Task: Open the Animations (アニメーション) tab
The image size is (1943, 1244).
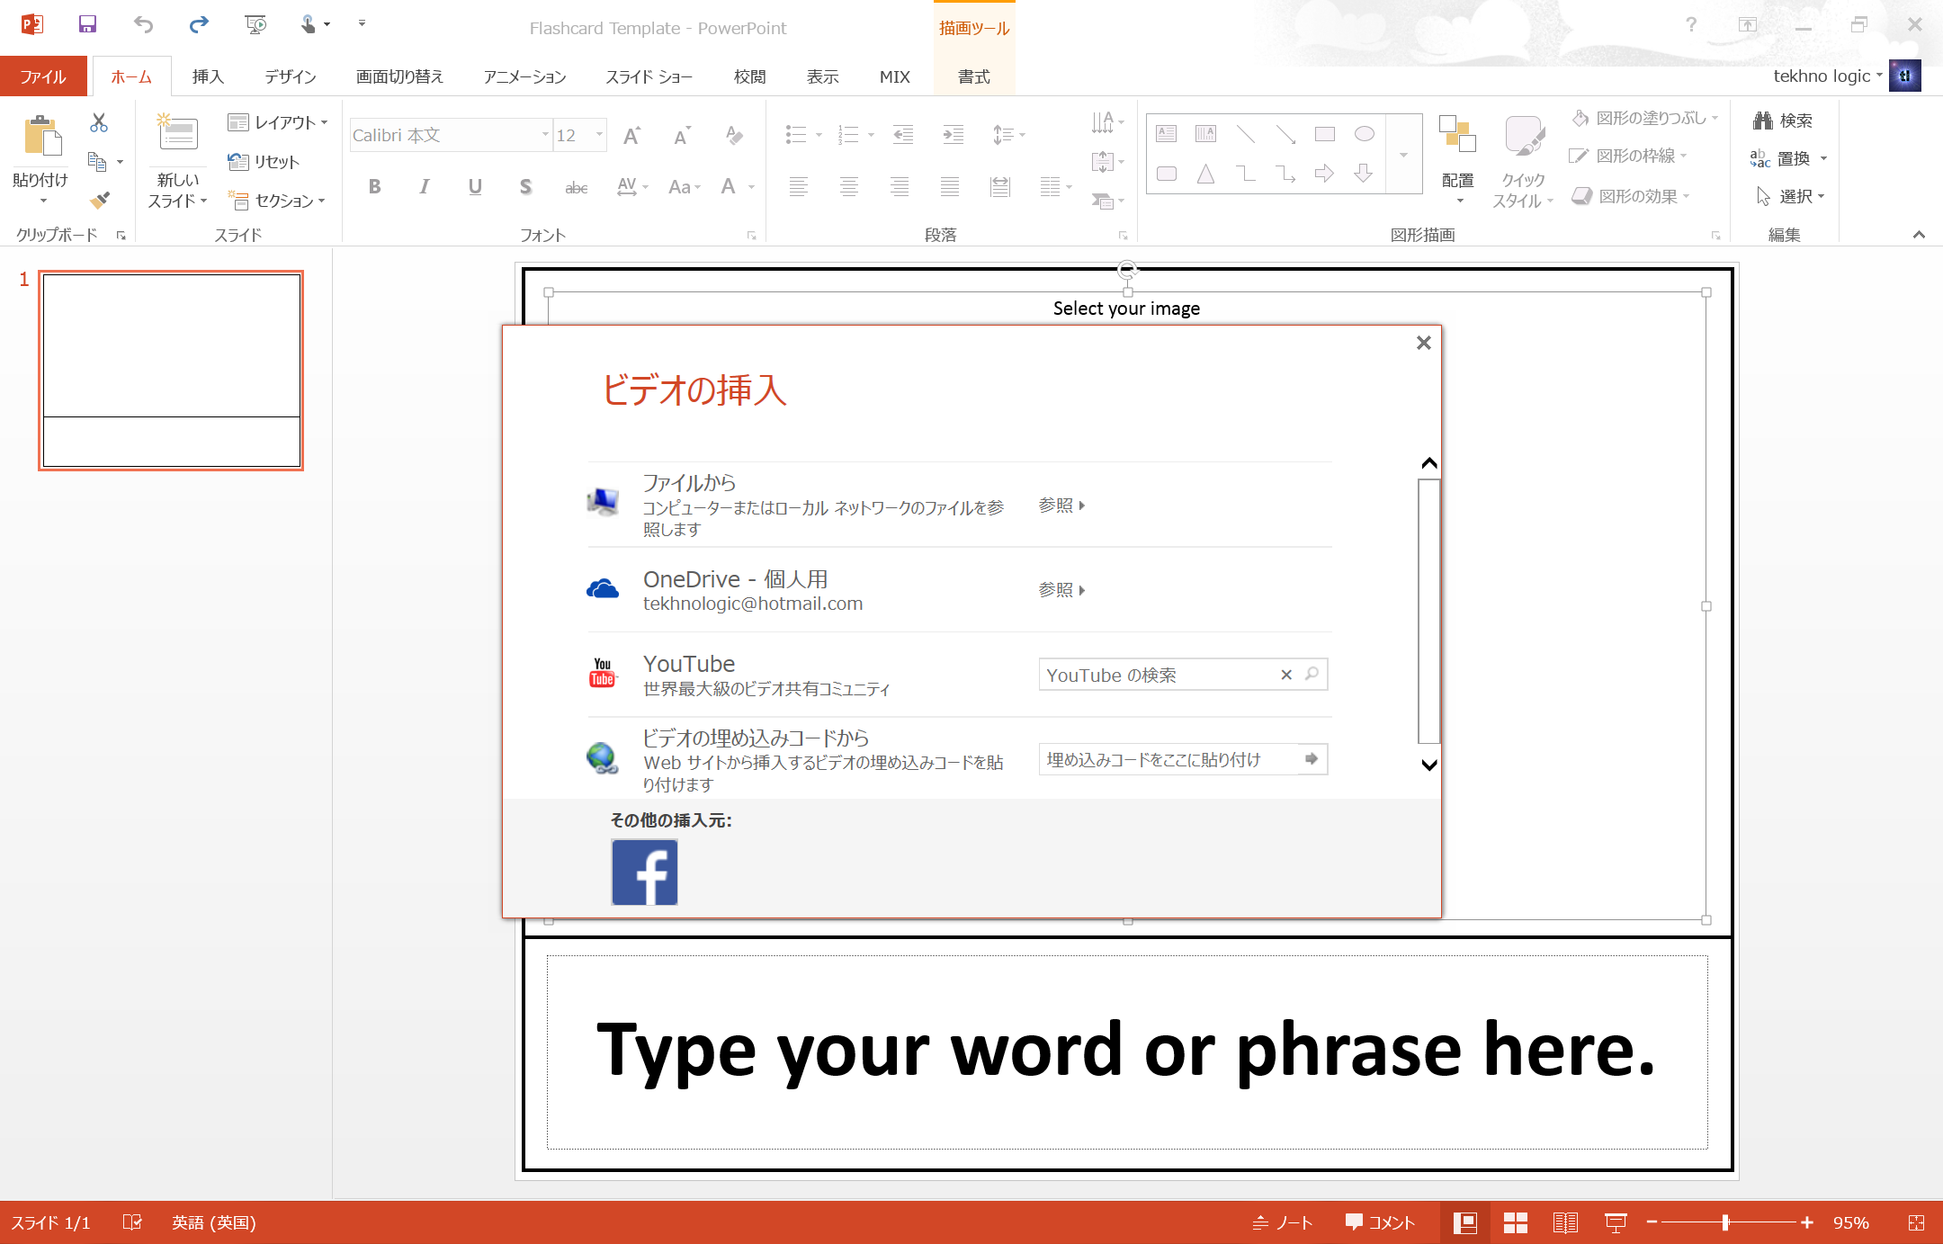Action: 524,76
